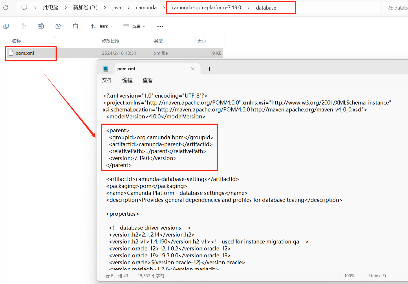The image size is (408, 284).
Task: Click the pom.xml file icon in list
Action: click(11, 53)
